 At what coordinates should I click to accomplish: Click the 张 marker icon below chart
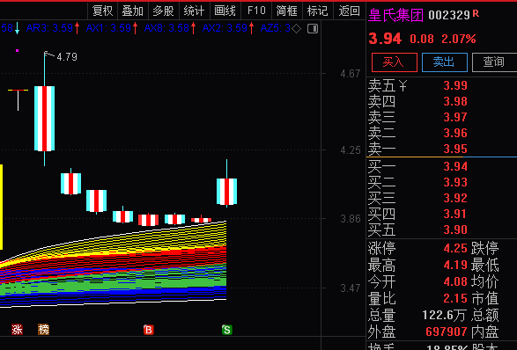tap(17, 329)
